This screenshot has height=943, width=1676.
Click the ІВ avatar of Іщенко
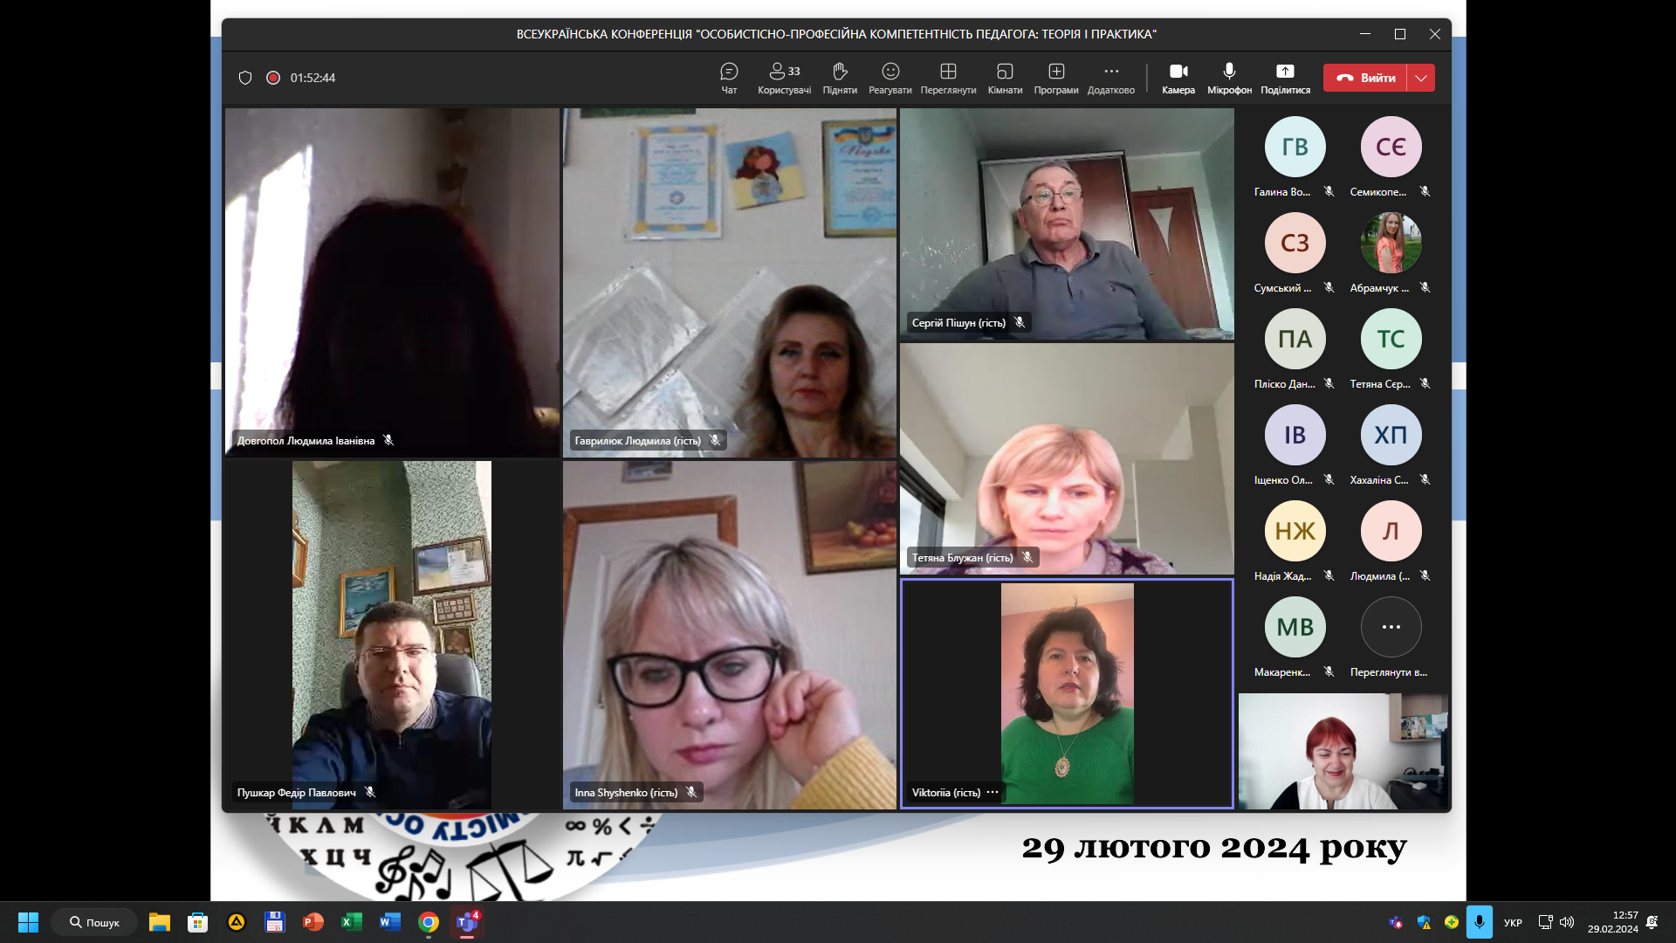[x=1295, y=435]
